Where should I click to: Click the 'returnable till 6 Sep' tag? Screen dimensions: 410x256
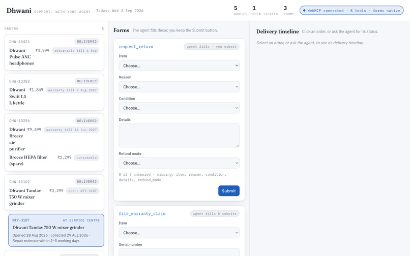[75, 51]
